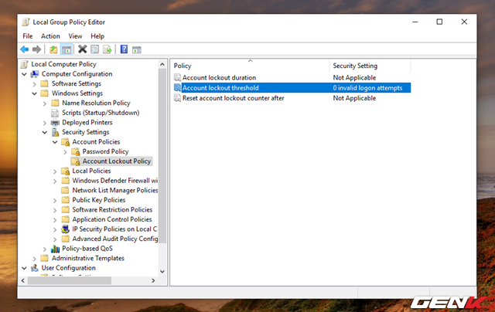Collapse the Security Settings node
The image size is (495, 312).
click(x=45, y=132)
